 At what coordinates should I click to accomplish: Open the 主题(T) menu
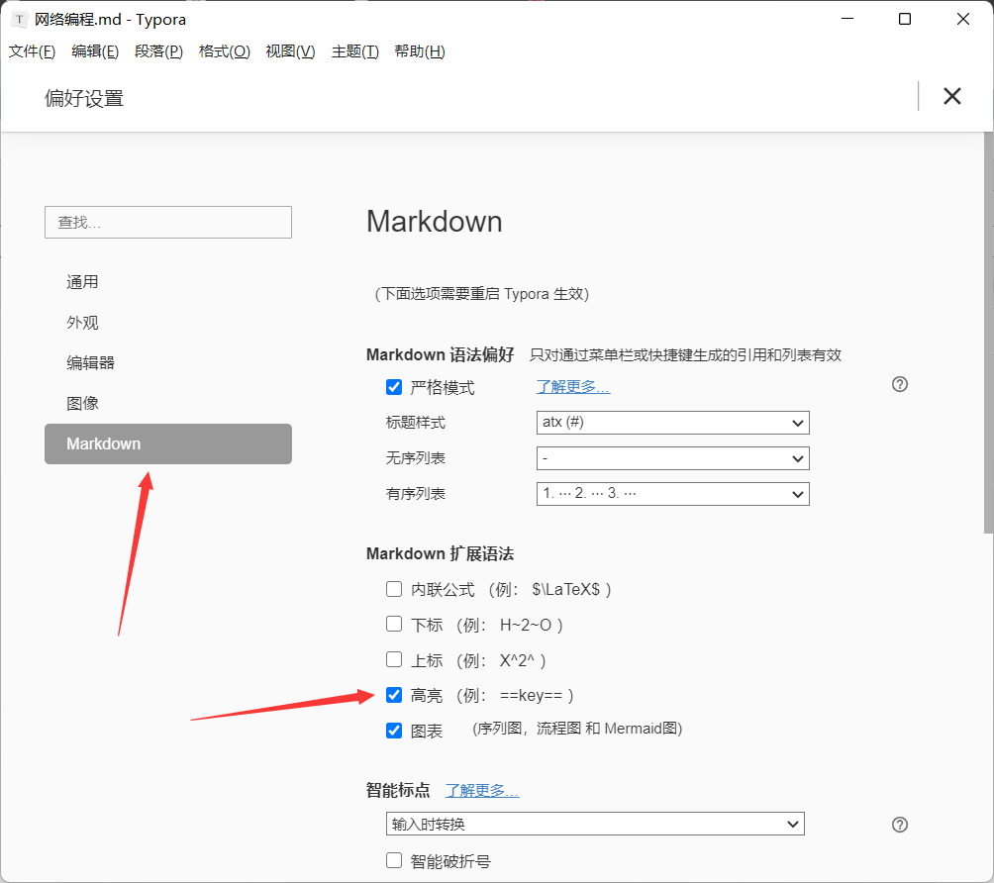(355, 51)
